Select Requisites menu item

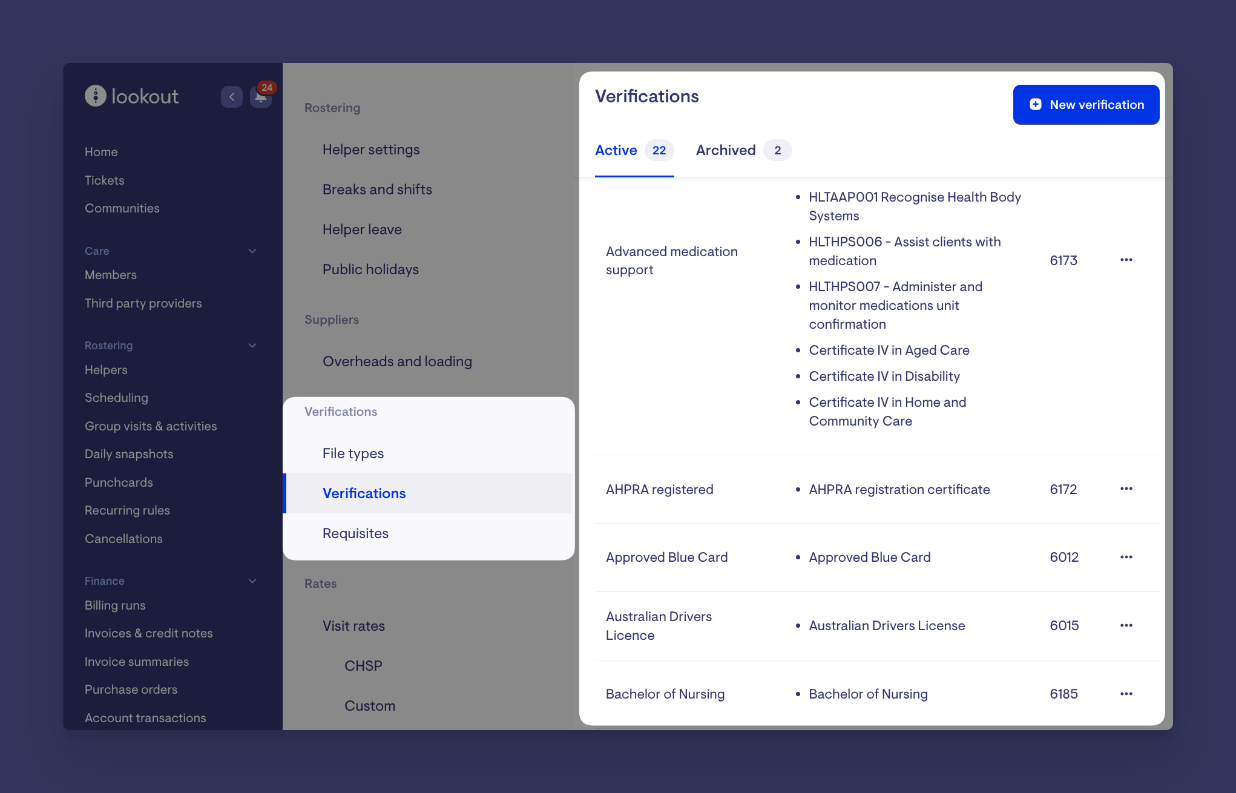[355, 533]
